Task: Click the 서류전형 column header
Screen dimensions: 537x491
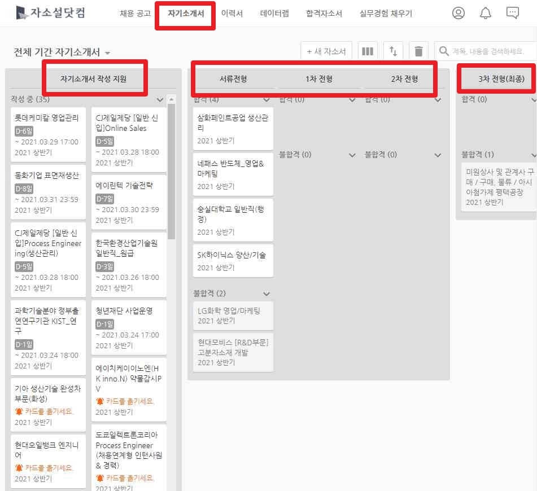Action: coord(233,79)
